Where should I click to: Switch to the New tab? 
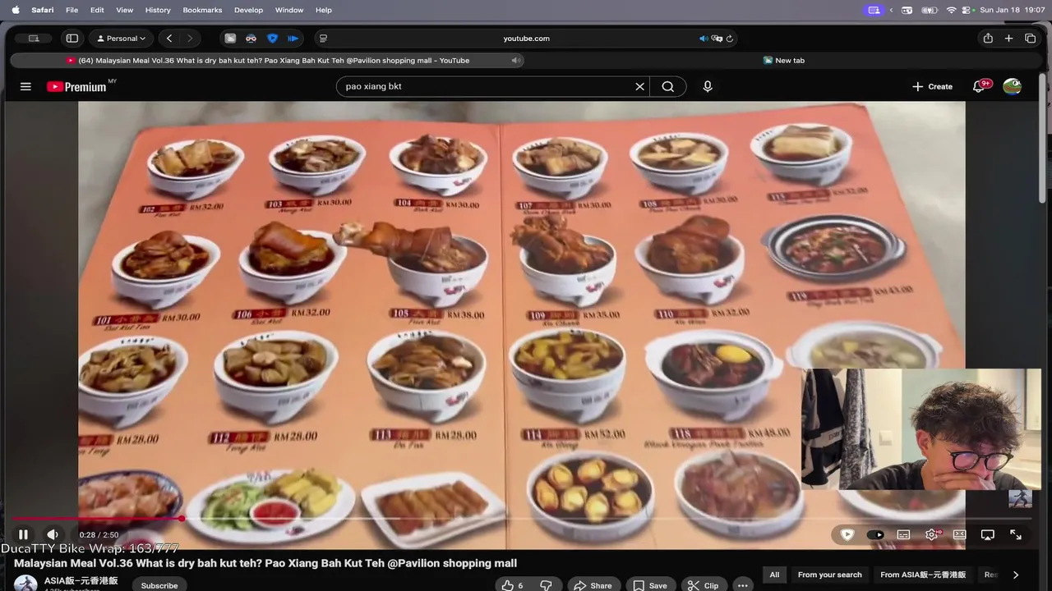[784, 60]
